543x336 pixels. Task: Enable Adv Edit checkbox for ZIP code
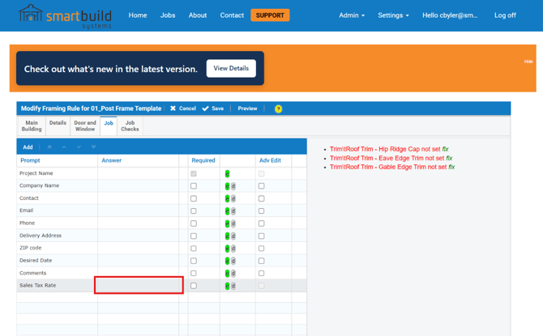[x=262, y=249]
